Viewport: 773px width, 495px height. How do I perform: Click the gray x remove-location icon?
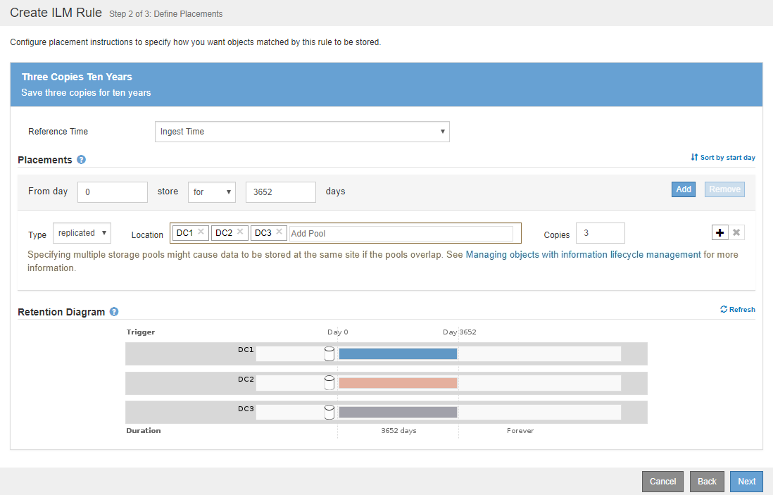(x=736, y=233)
